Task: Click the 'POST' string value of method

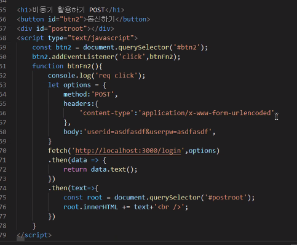Action: point(103,94)
